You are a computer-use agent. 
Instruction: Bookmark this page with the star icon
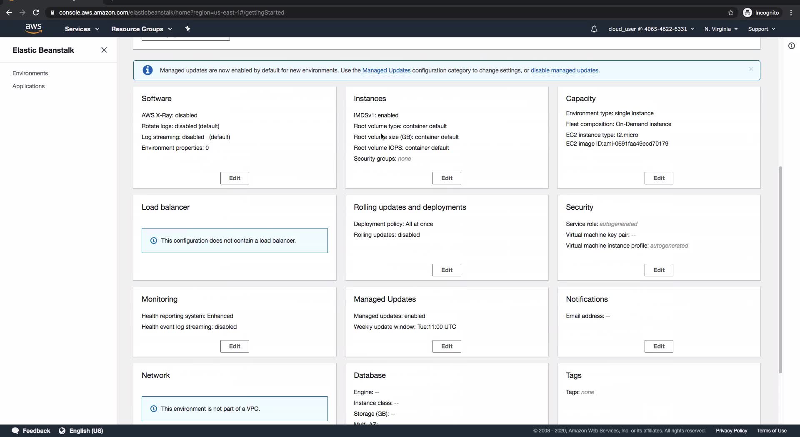pos(730,12)
